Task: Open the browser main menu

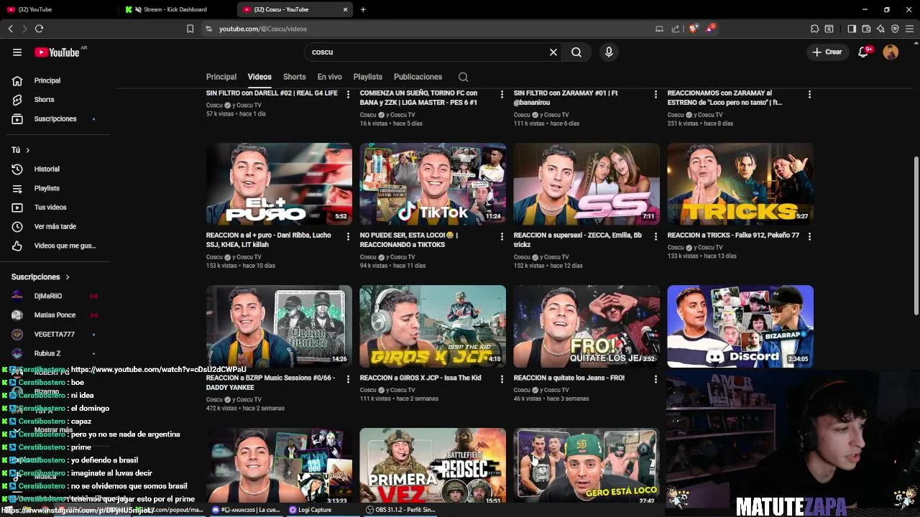Action: coord(910,29)
